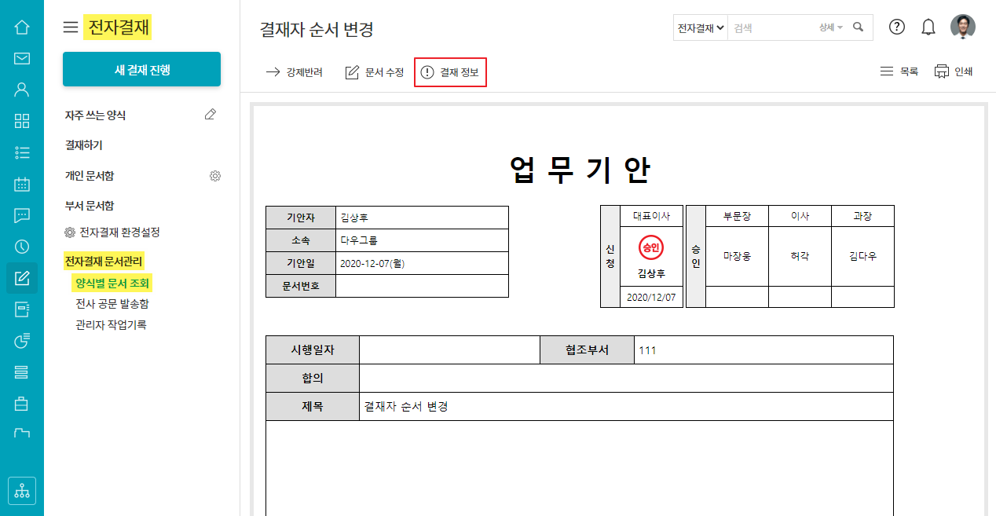
Task: Open the notifications bell
Action: [x=928, y=27]
